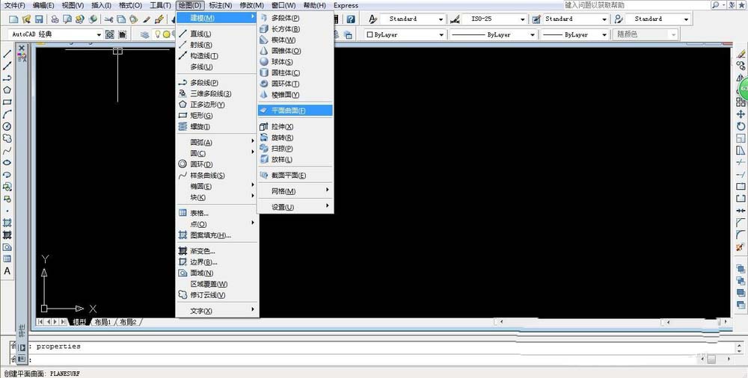
Task: Expand the 设置(U) submenu
Action: [295, 207]
